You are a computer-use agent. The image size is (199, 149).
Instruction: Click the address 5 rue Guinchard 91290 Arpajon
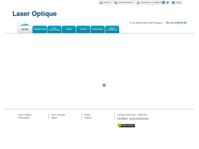click(146, 23)
